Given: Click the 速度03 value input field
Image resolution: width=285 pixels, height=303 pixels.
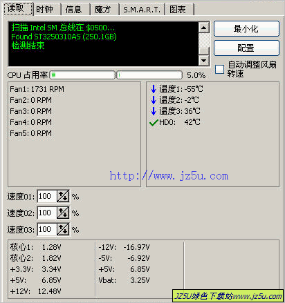Looking at the screenshot, I should tap(47, 229).
